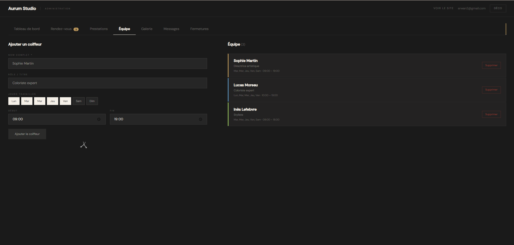The height and width of the screenshot is (245, 514).
Task: Click erwan2@gmail.com account text
Action: 472,8
